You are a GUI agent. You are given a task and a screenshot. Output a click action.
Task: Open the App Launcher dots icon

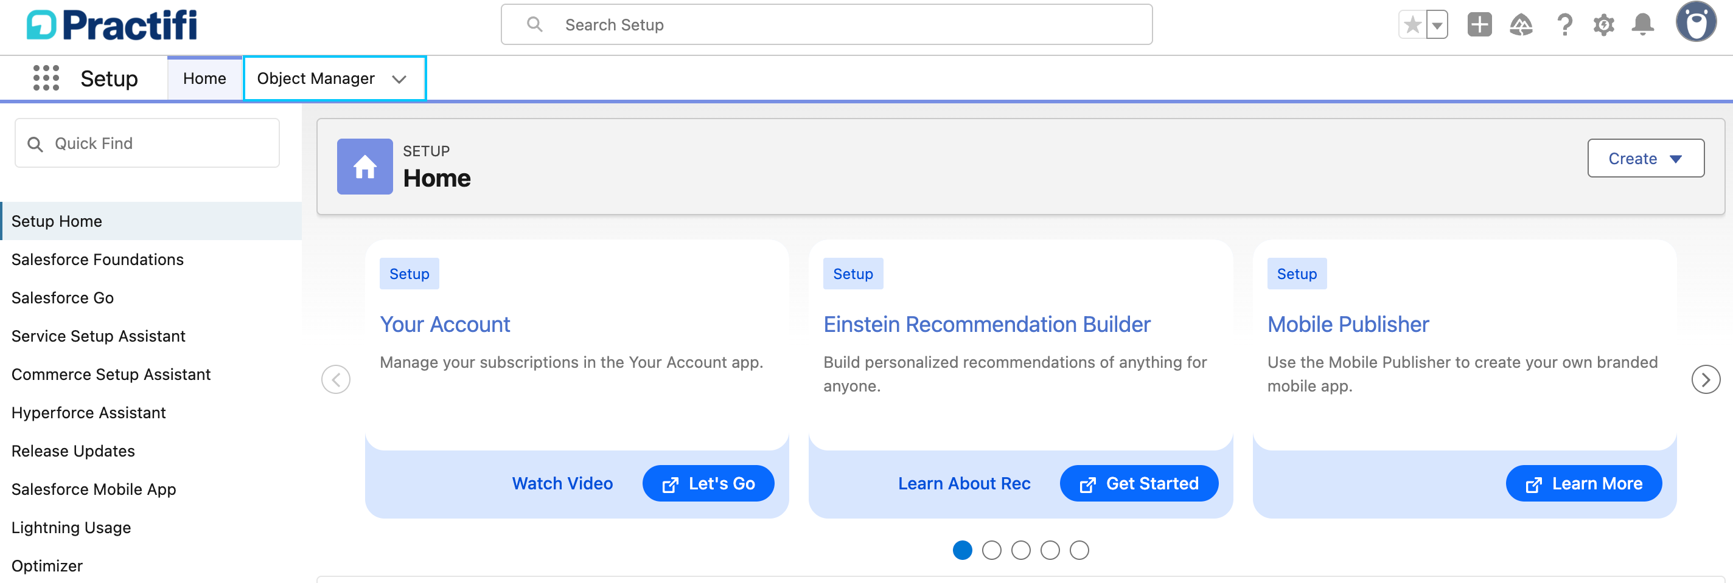point(46,78)
